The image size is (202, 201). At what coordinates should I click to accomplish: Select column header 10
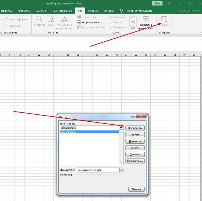(x=20, y=55)
